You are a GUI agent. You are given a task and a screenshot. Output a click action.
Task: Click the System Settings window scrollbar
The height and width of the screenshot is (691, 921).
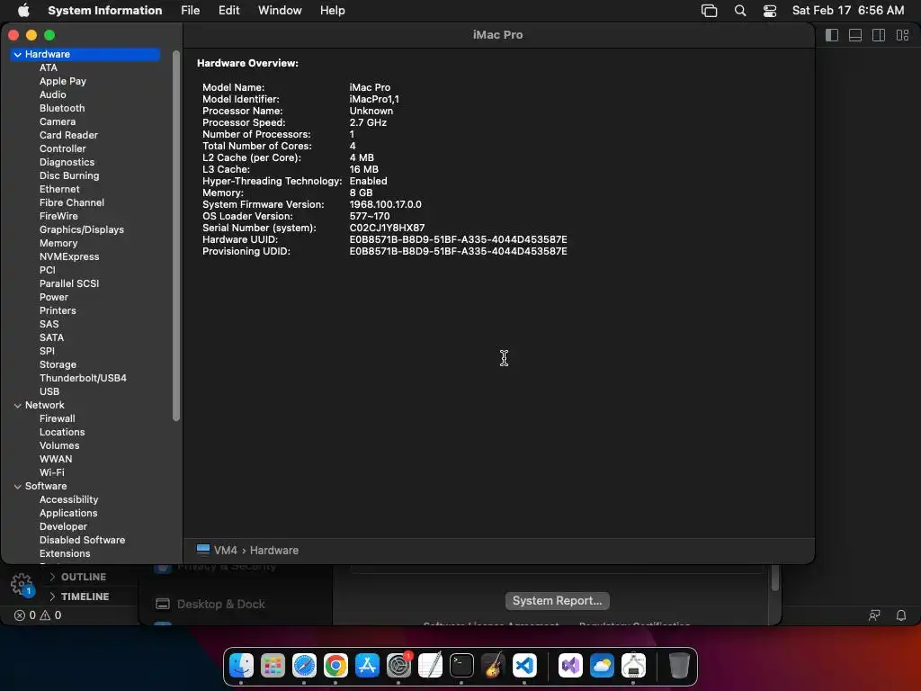[x=775, y=579]
